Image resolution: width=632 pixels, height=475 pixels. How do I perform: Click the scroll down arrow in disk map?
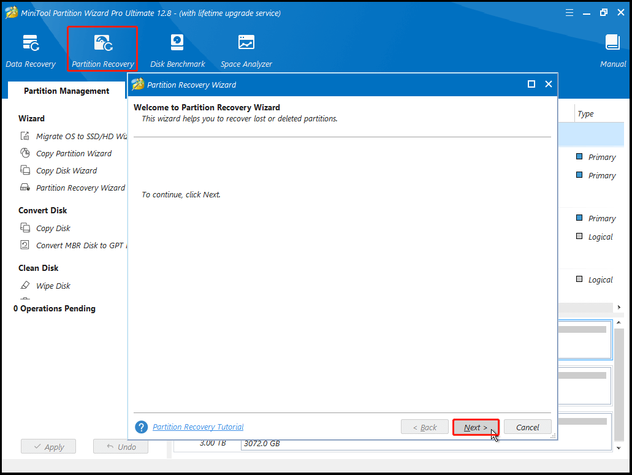coord(619,448)
